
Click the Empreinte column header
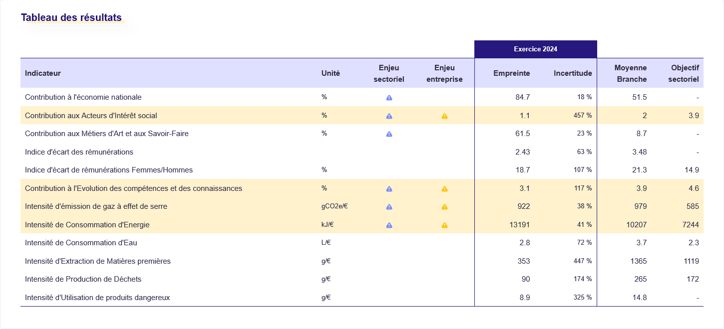pyautogui.click(x=511, y=73)
